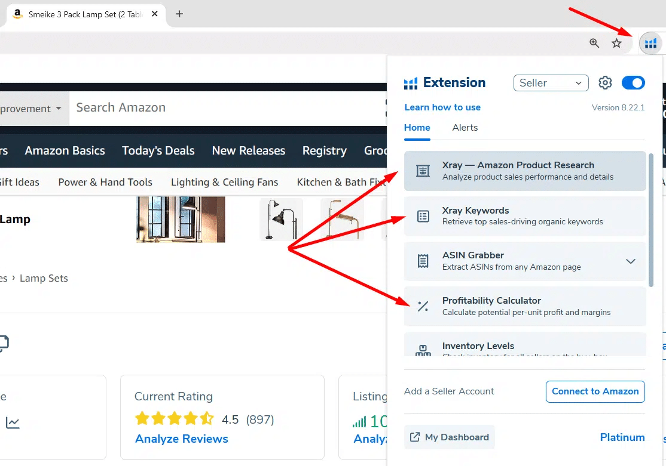Expand the ASIN Grabber chevron
The width and height of the screenshot is (666, 466).
pos(630,261)
